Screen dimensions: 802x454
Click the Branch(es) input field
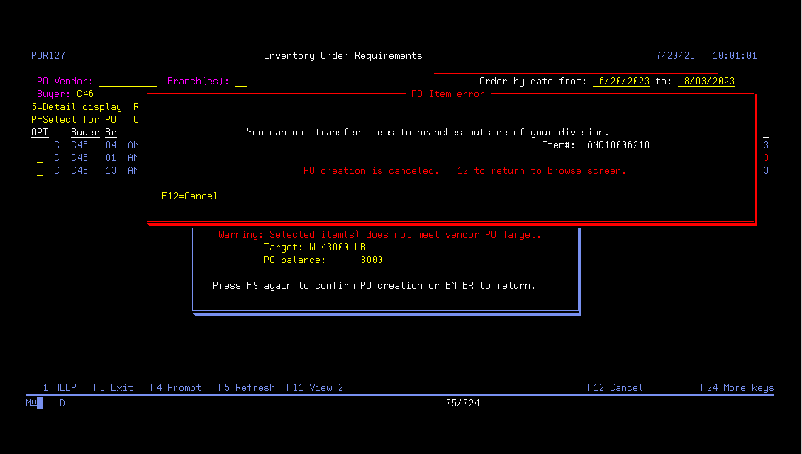(241, 82)
